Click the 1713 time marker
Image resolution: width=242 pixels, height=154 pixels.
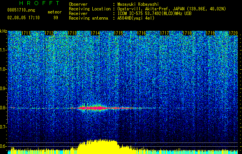tap(72, 33)
